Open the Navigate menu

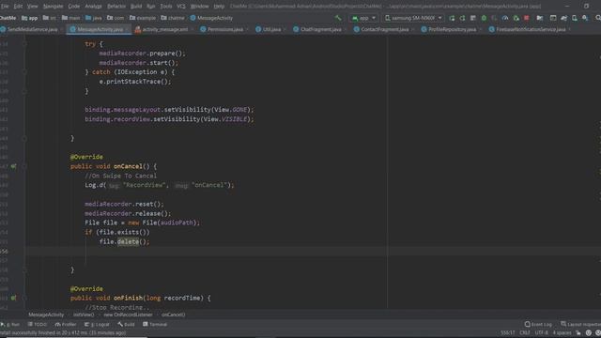pyautogui.click(x=53, y=7)
